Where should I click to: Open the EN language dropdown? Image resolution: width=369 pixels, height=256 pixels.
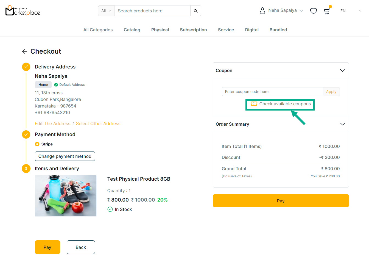pos(351,11)
